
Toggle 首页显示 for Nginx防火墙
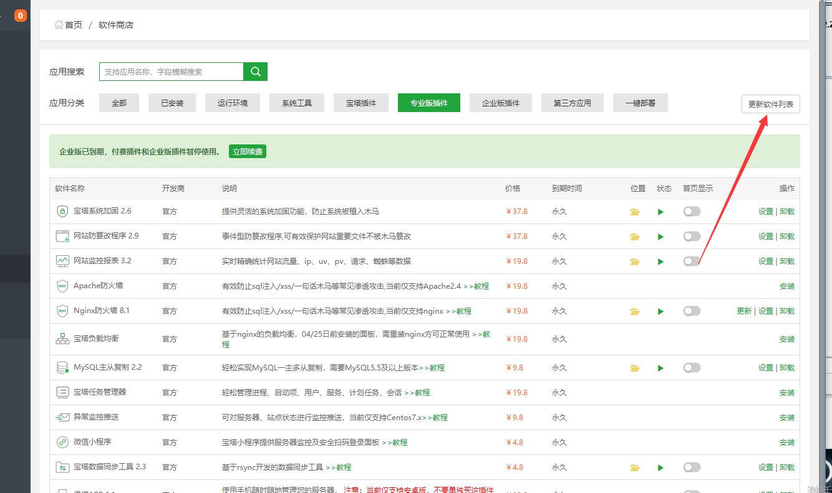click(692, 311)
